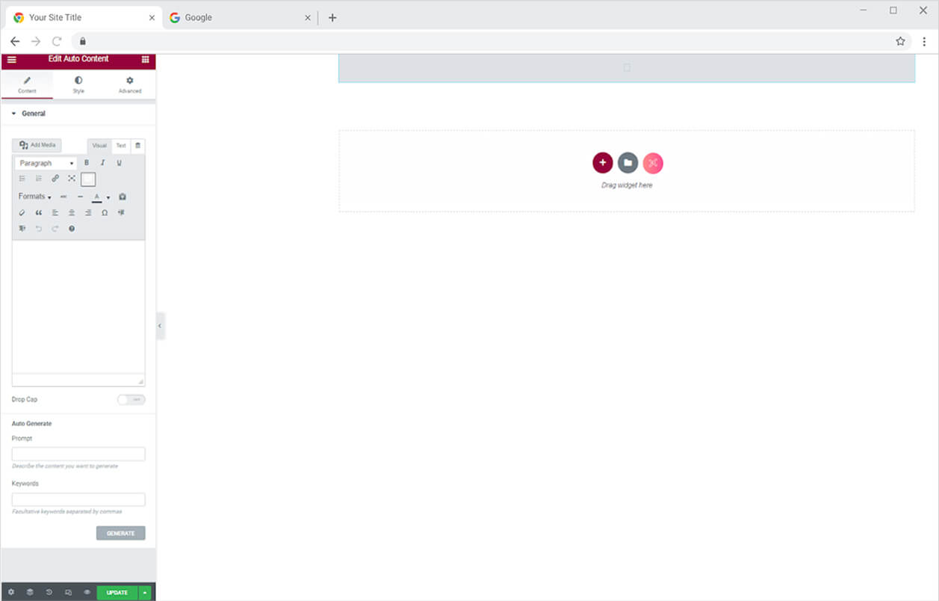Click the Add Template folder button

627,163
